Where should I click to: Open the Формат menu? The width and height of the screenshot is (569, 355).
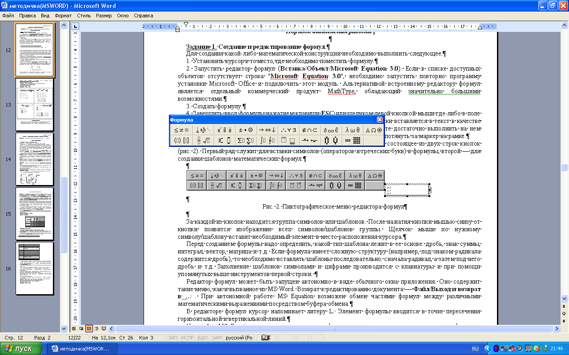(x=63, y=15)
